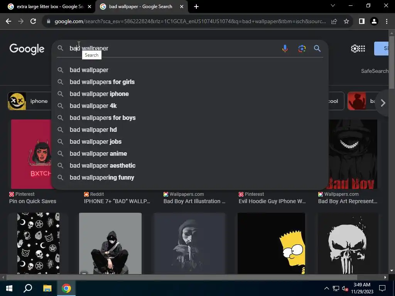
Task: Open Google Lens image search icon
Action: tap(302, 48)
